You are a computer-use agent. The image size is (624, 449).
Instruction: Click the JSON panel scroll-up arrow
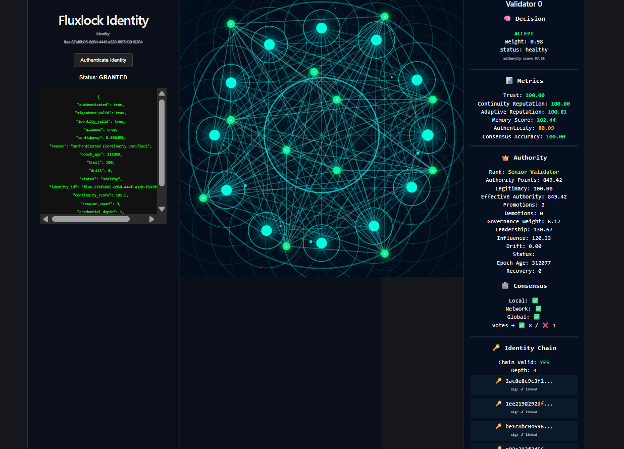(162, 93)
